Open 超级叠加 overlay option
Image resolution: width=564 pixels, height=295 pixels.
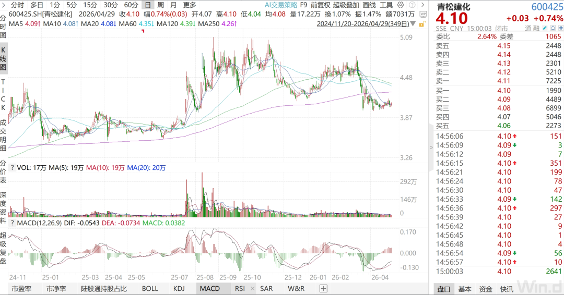click(x=346, y=5)
